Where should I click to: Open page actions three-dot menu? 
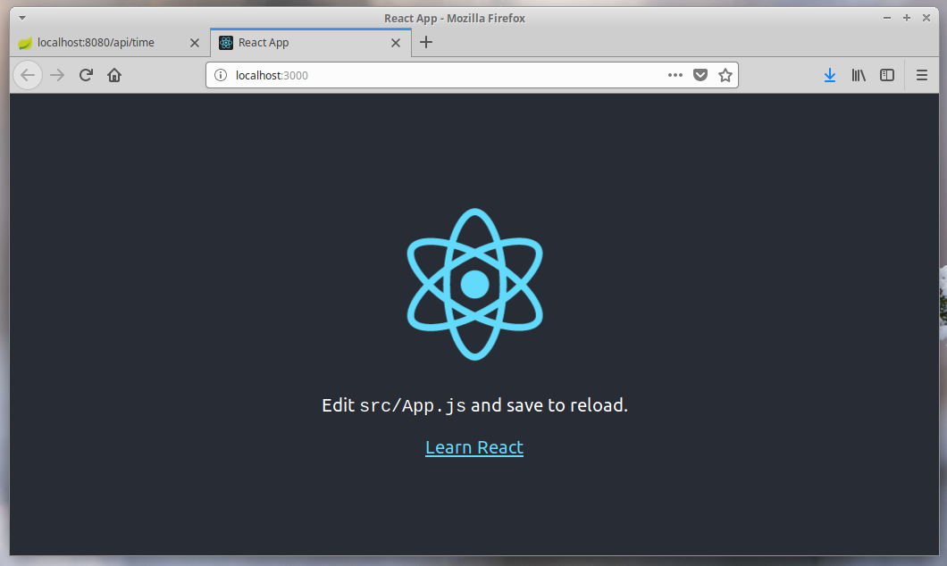(675, 75)
